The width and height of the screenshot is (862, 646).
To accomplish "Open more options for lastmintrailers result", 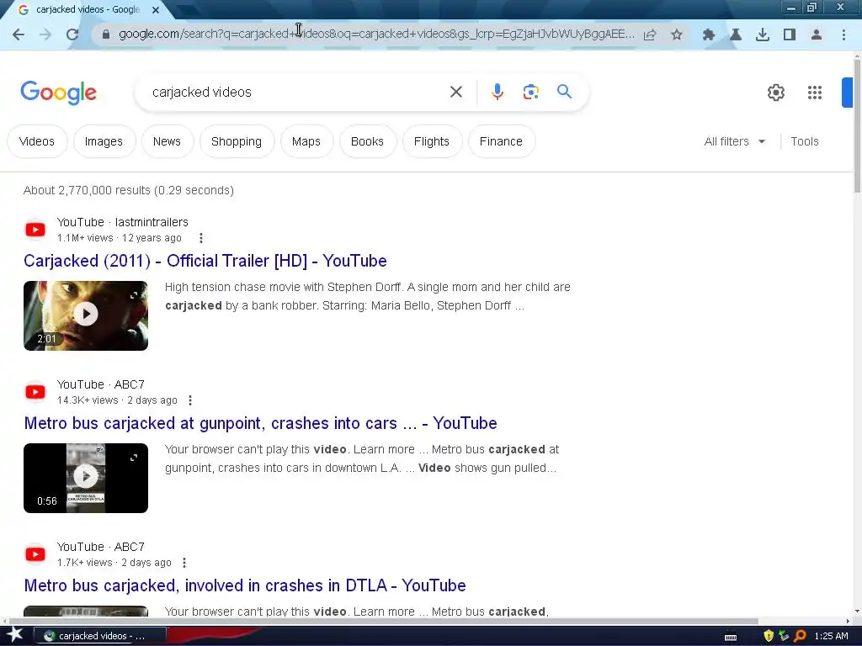I will pos(200,238).
